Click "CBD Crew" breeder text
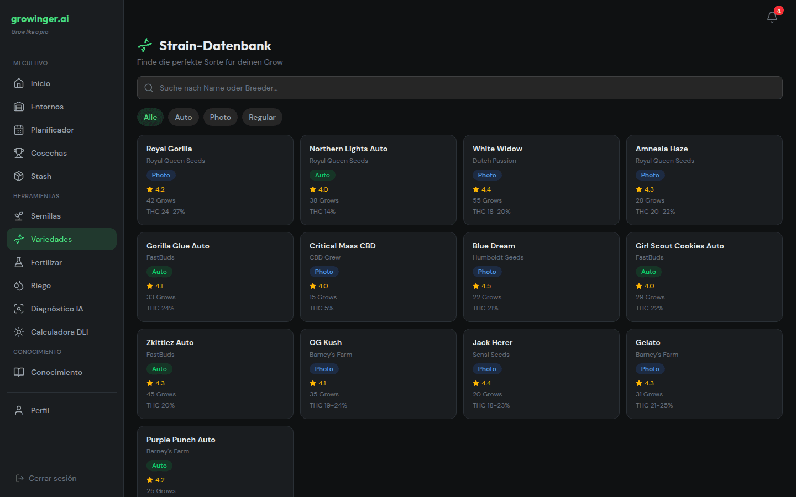The width and height of the screenshot is (796, 497). coord(325,257)
